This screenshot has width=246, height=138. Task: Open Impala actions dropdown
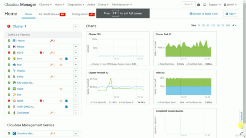(x=76, y=71)
